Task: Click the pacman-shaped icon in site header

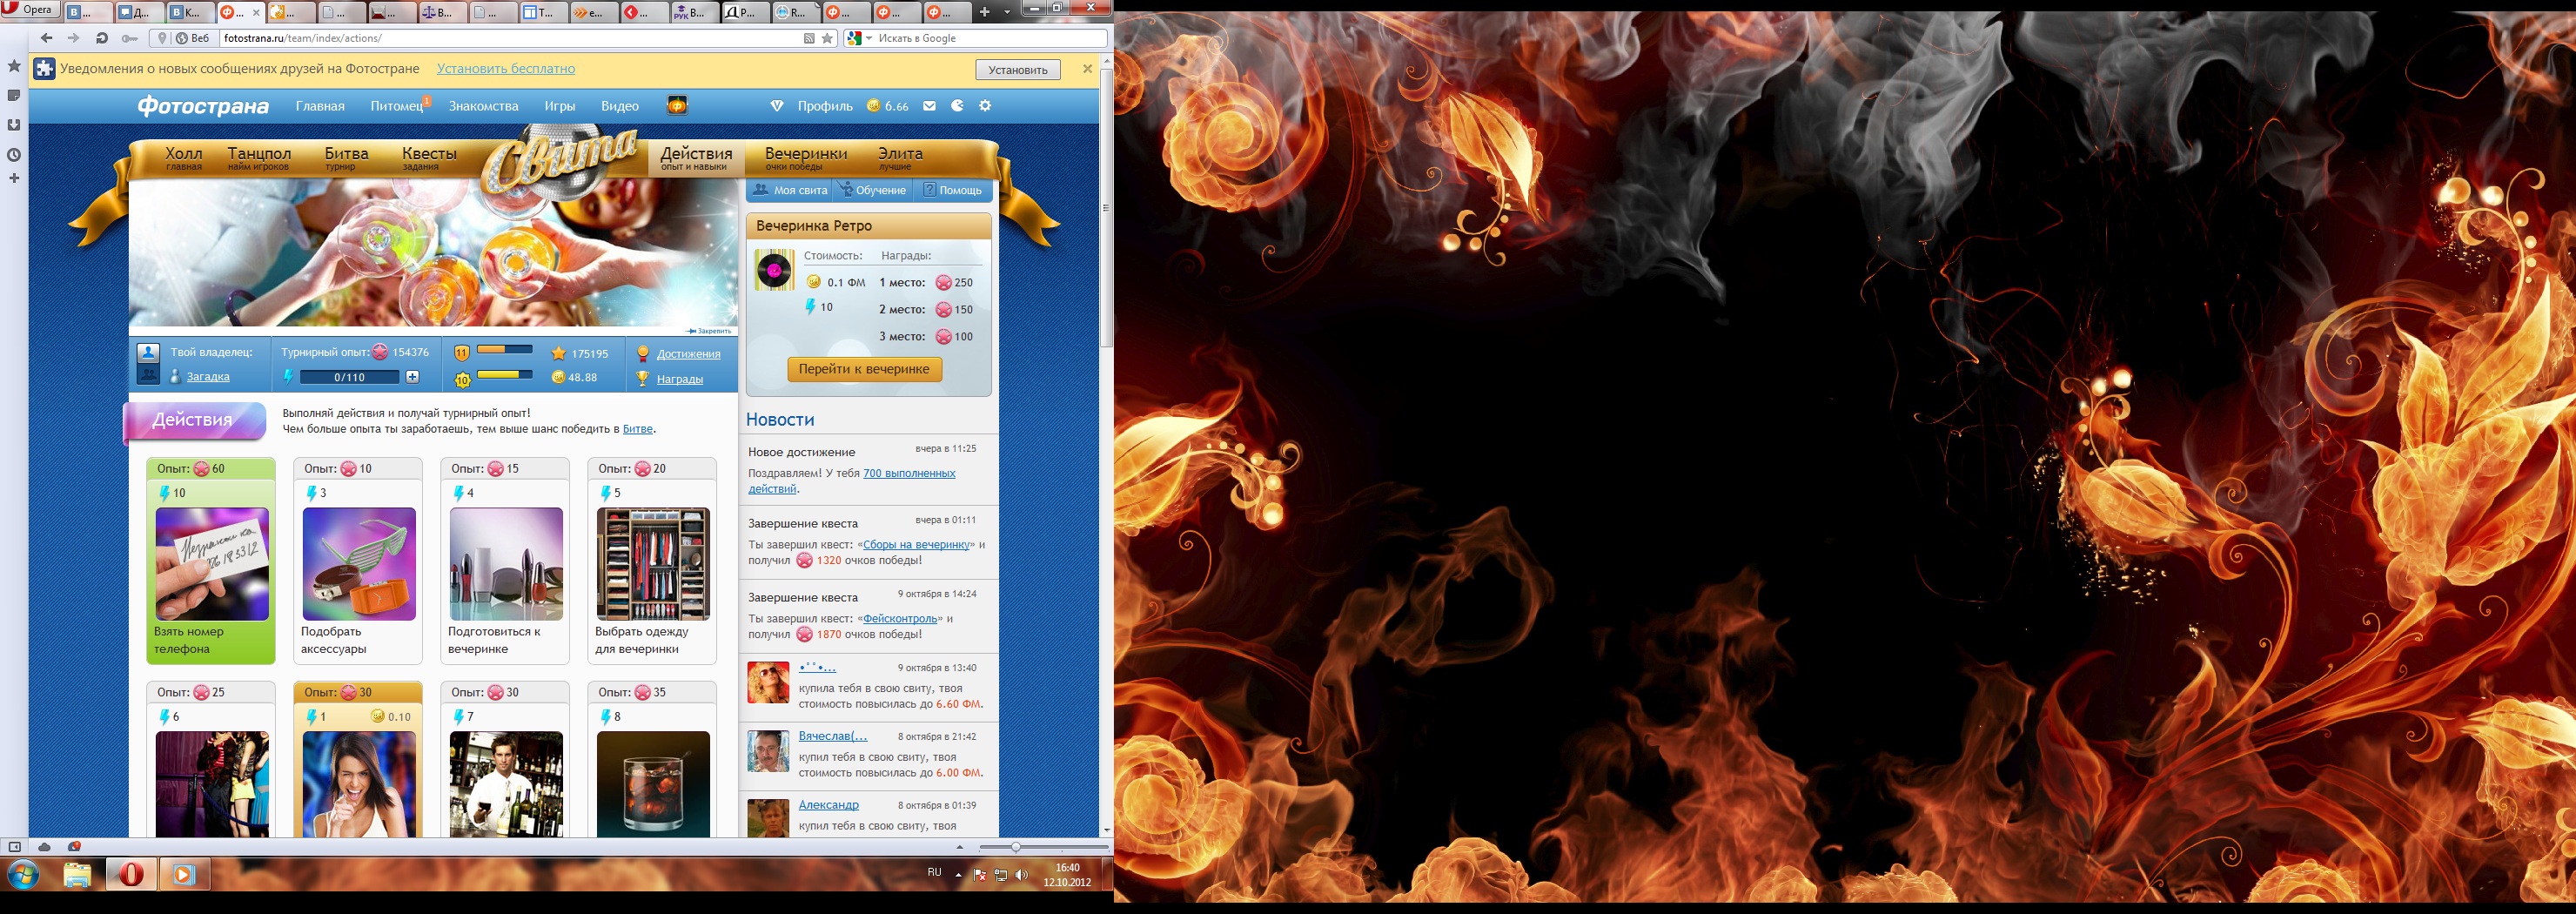Action: (x=957, y=106)
